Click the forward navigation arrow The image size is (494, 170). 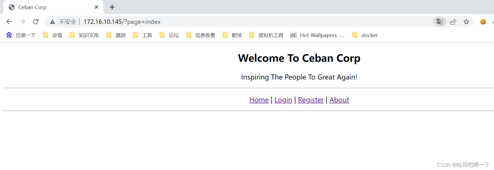coord(22,22)
